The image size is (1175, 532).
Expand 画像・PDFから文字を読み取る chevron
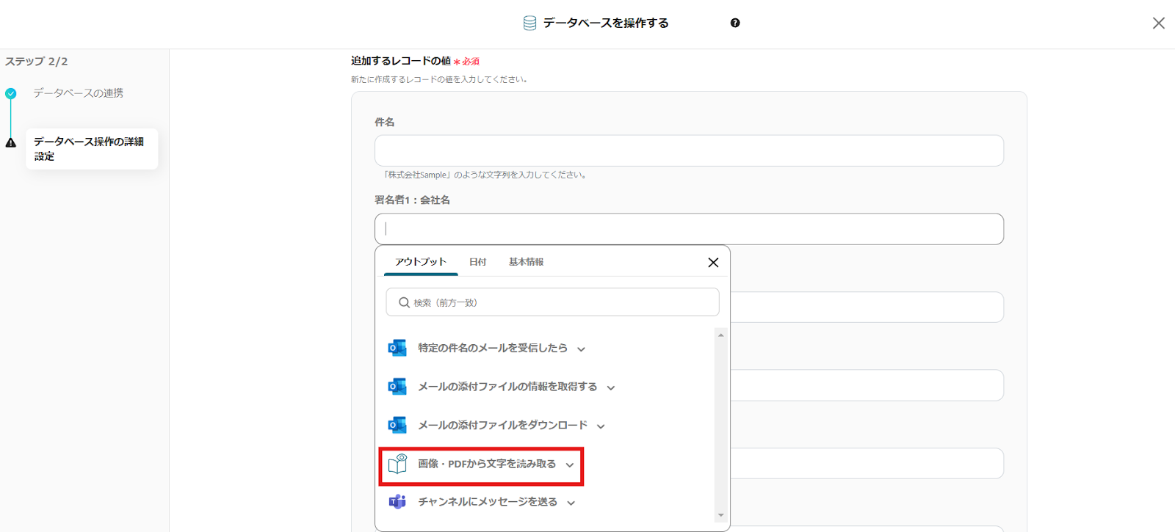point(570,465)
